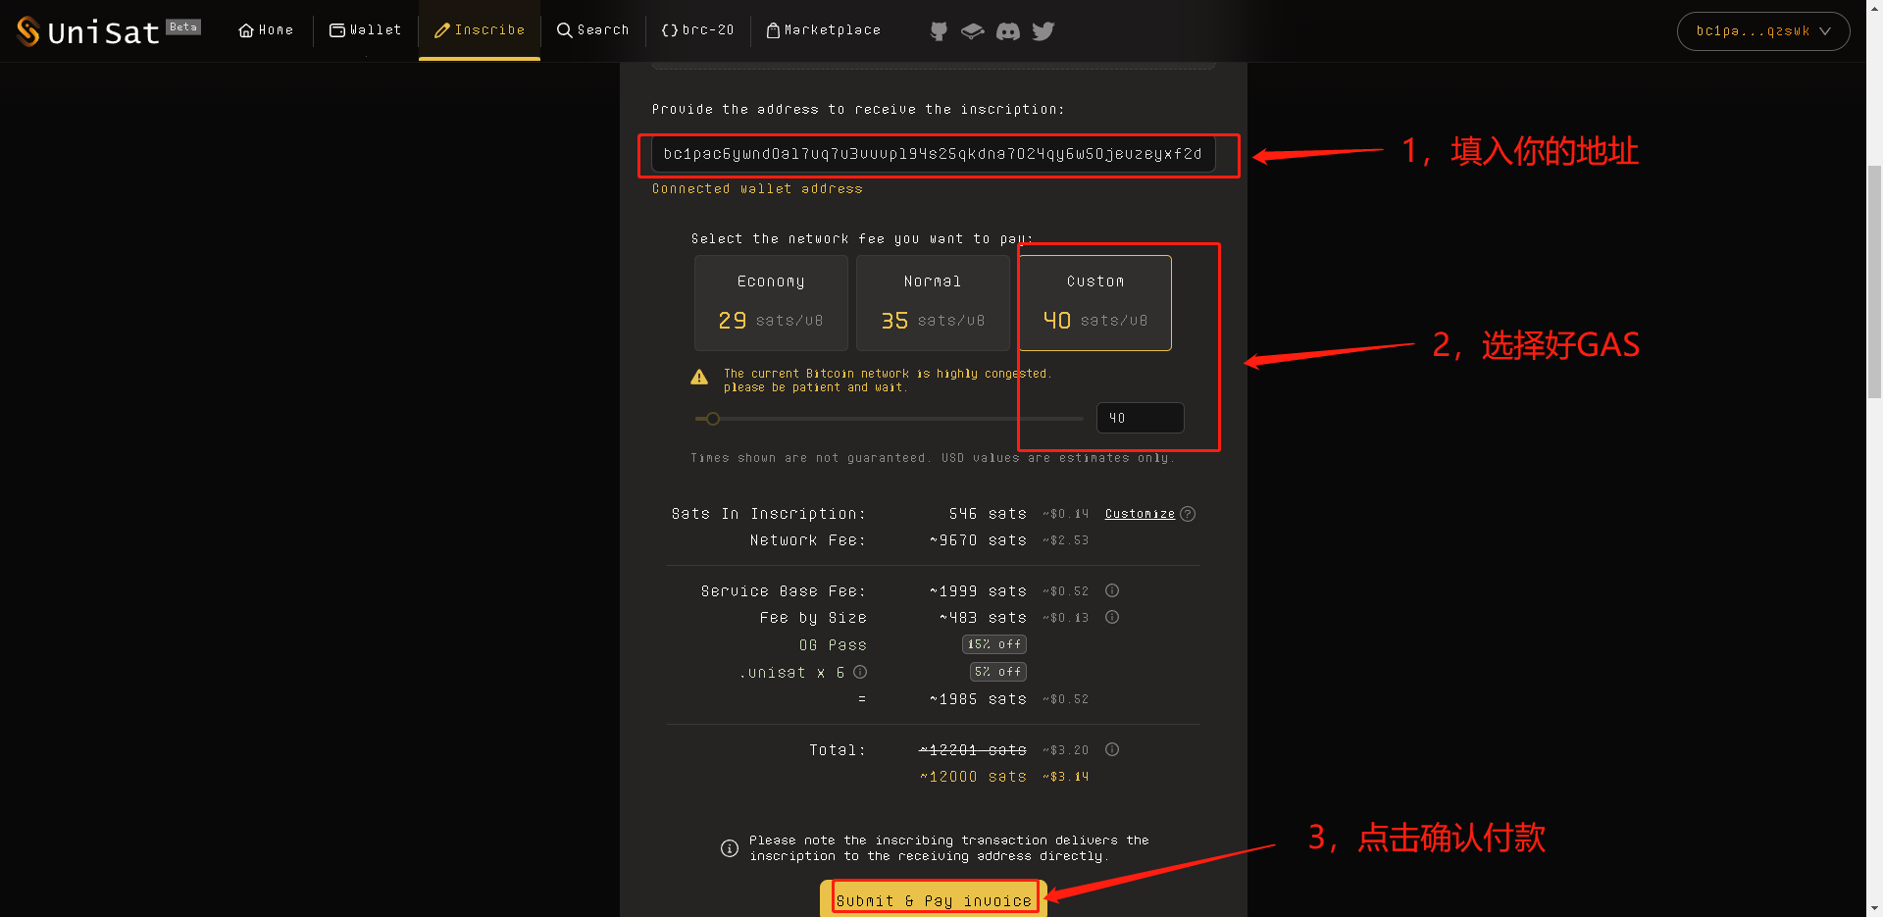Click Submit & Pay invoice button

click(933, 900)
